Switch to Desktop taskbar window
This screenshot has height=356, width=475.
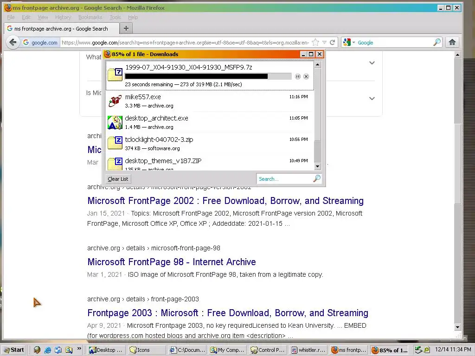coord(106,350)
